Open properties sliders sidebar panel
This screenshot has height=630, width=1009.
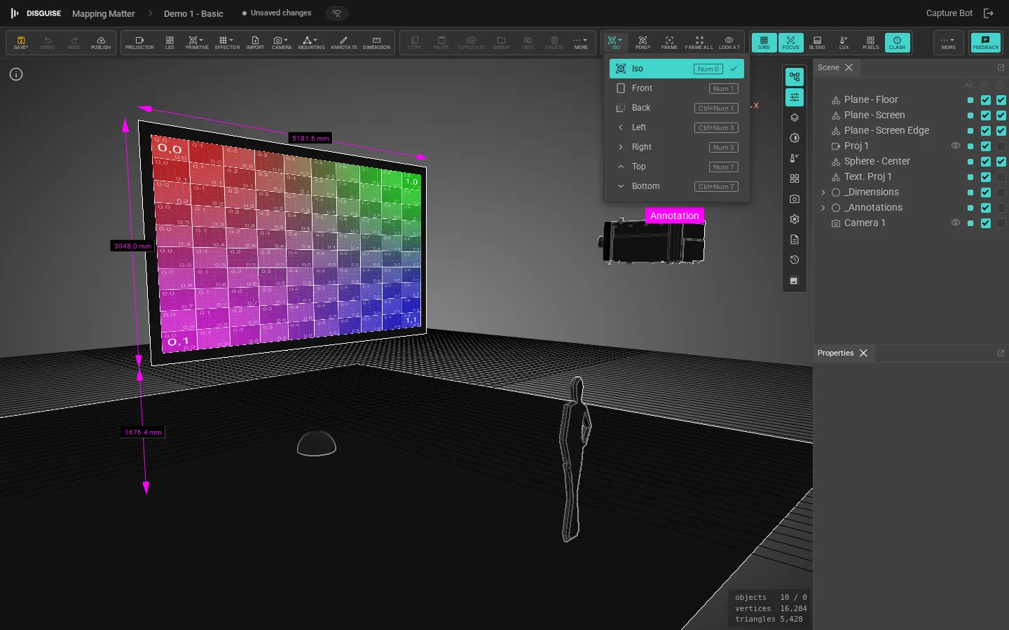pos(794,97)
